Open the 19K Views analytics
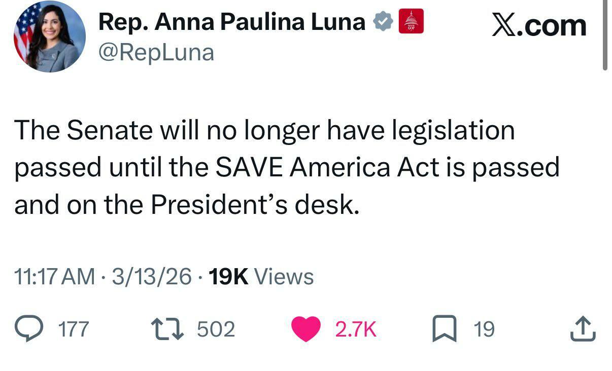This screenshot has width=612, height=371. click(261, 277)
